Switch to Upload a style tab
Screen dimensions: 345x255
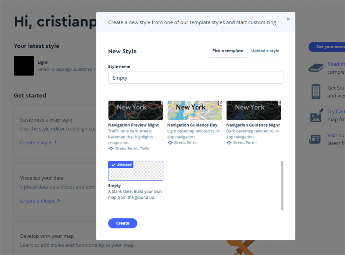[265, 51]
